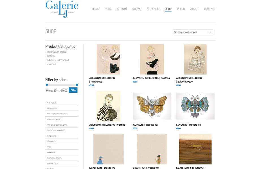View the hostess artwork thumbnail
Screen dimensions: 263x169
[x=152, y=59]
